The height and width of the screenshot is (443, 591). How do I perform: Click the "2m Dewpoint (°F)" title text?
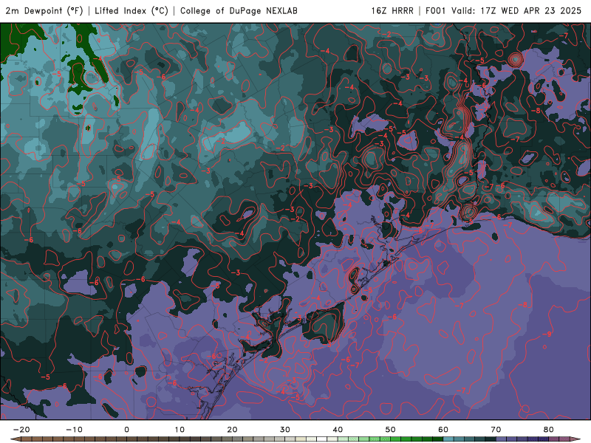[44, 10]
